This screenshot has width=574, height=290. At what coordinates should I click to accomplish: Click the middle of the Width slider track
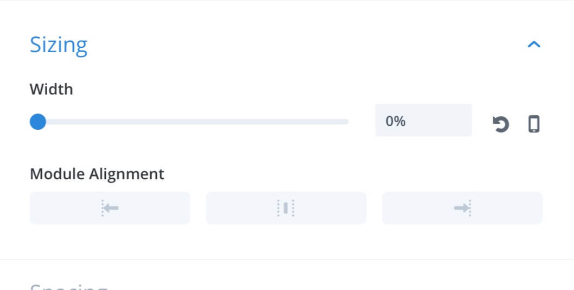(189, 122)
